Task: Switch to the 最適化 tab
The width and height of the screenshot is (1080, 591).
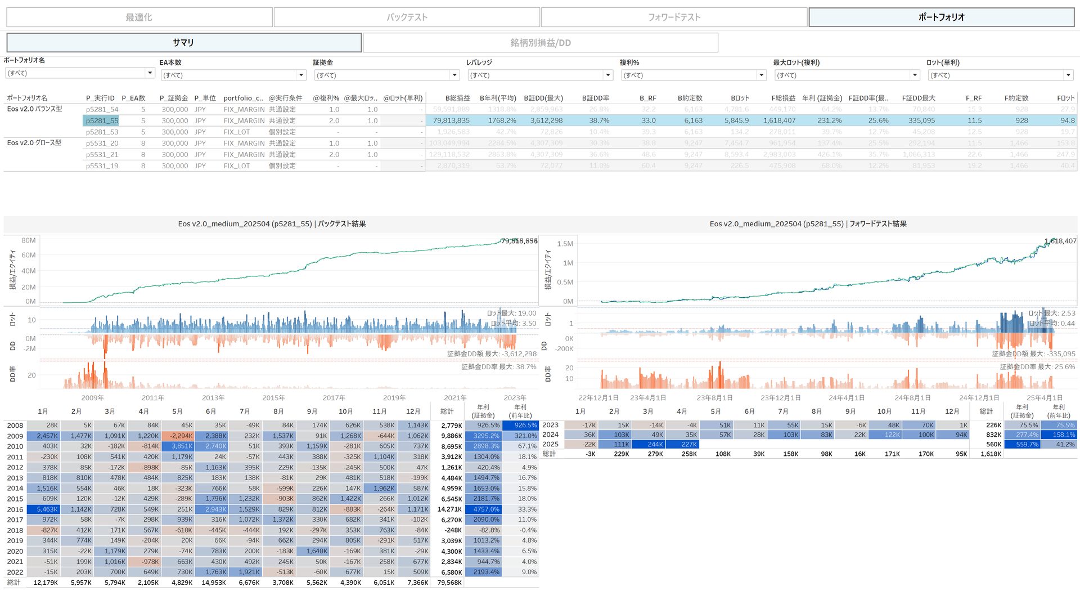Action: click(x=139, y=17)
